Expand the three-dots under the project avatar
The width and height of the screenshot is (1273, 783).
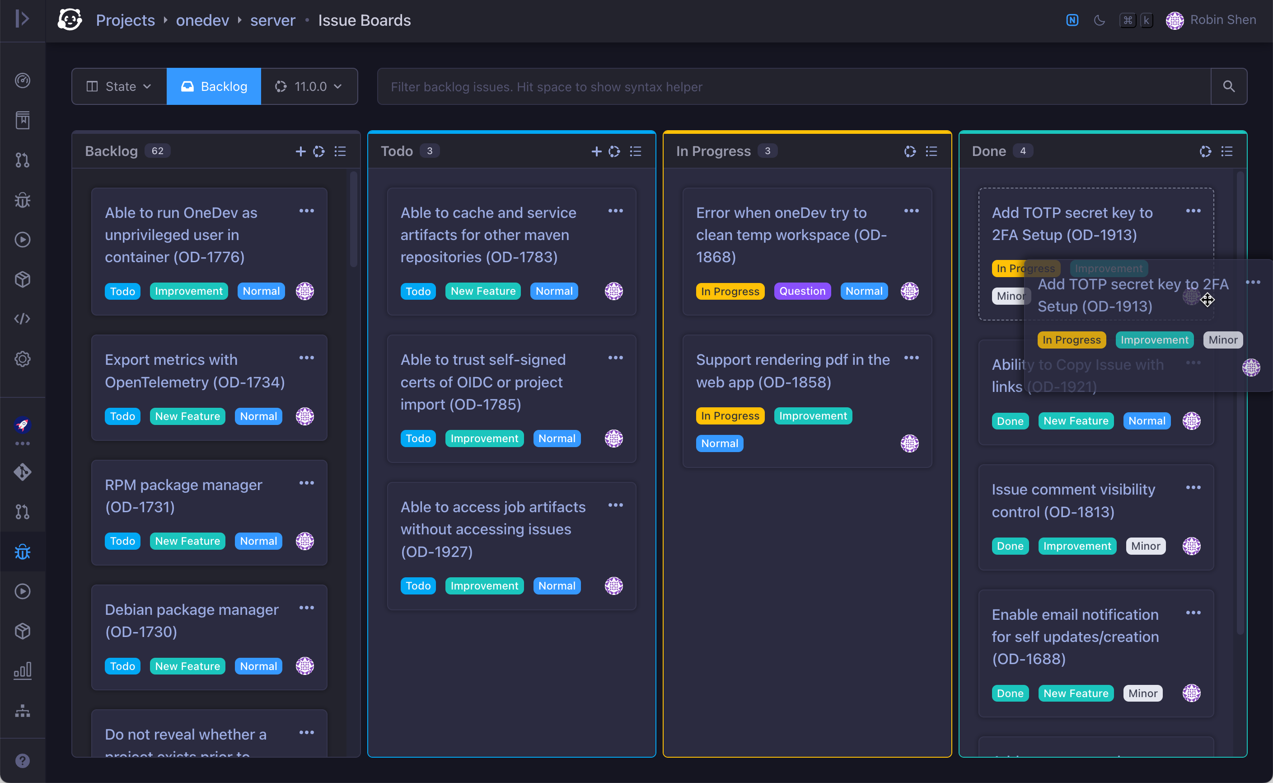click(x=23, y=443)
